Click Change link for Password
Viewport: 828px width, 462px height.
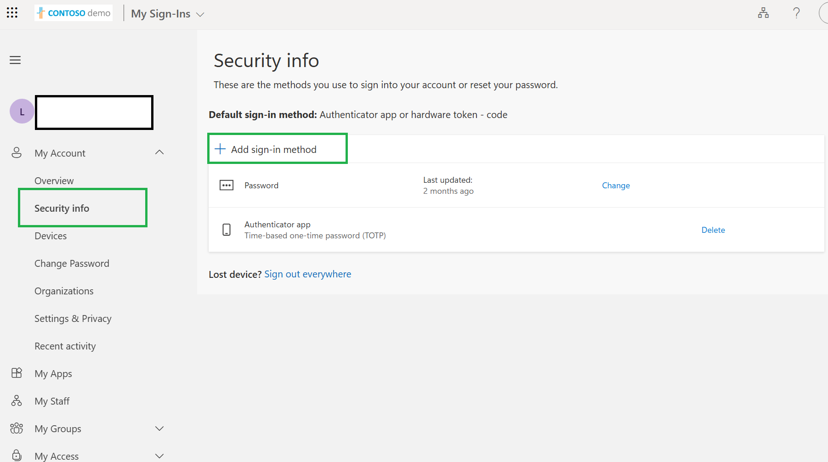pos(616,186)
